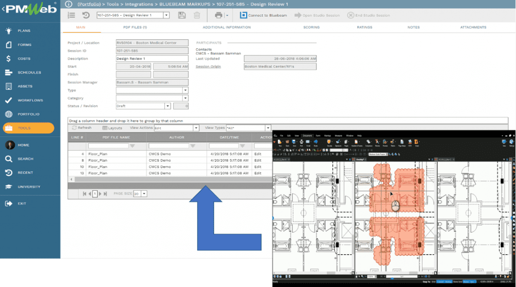Viewport: 516px width, 287px height.
Task: Open the Plans module in sidebar
Action: click(x=24, y=31)
